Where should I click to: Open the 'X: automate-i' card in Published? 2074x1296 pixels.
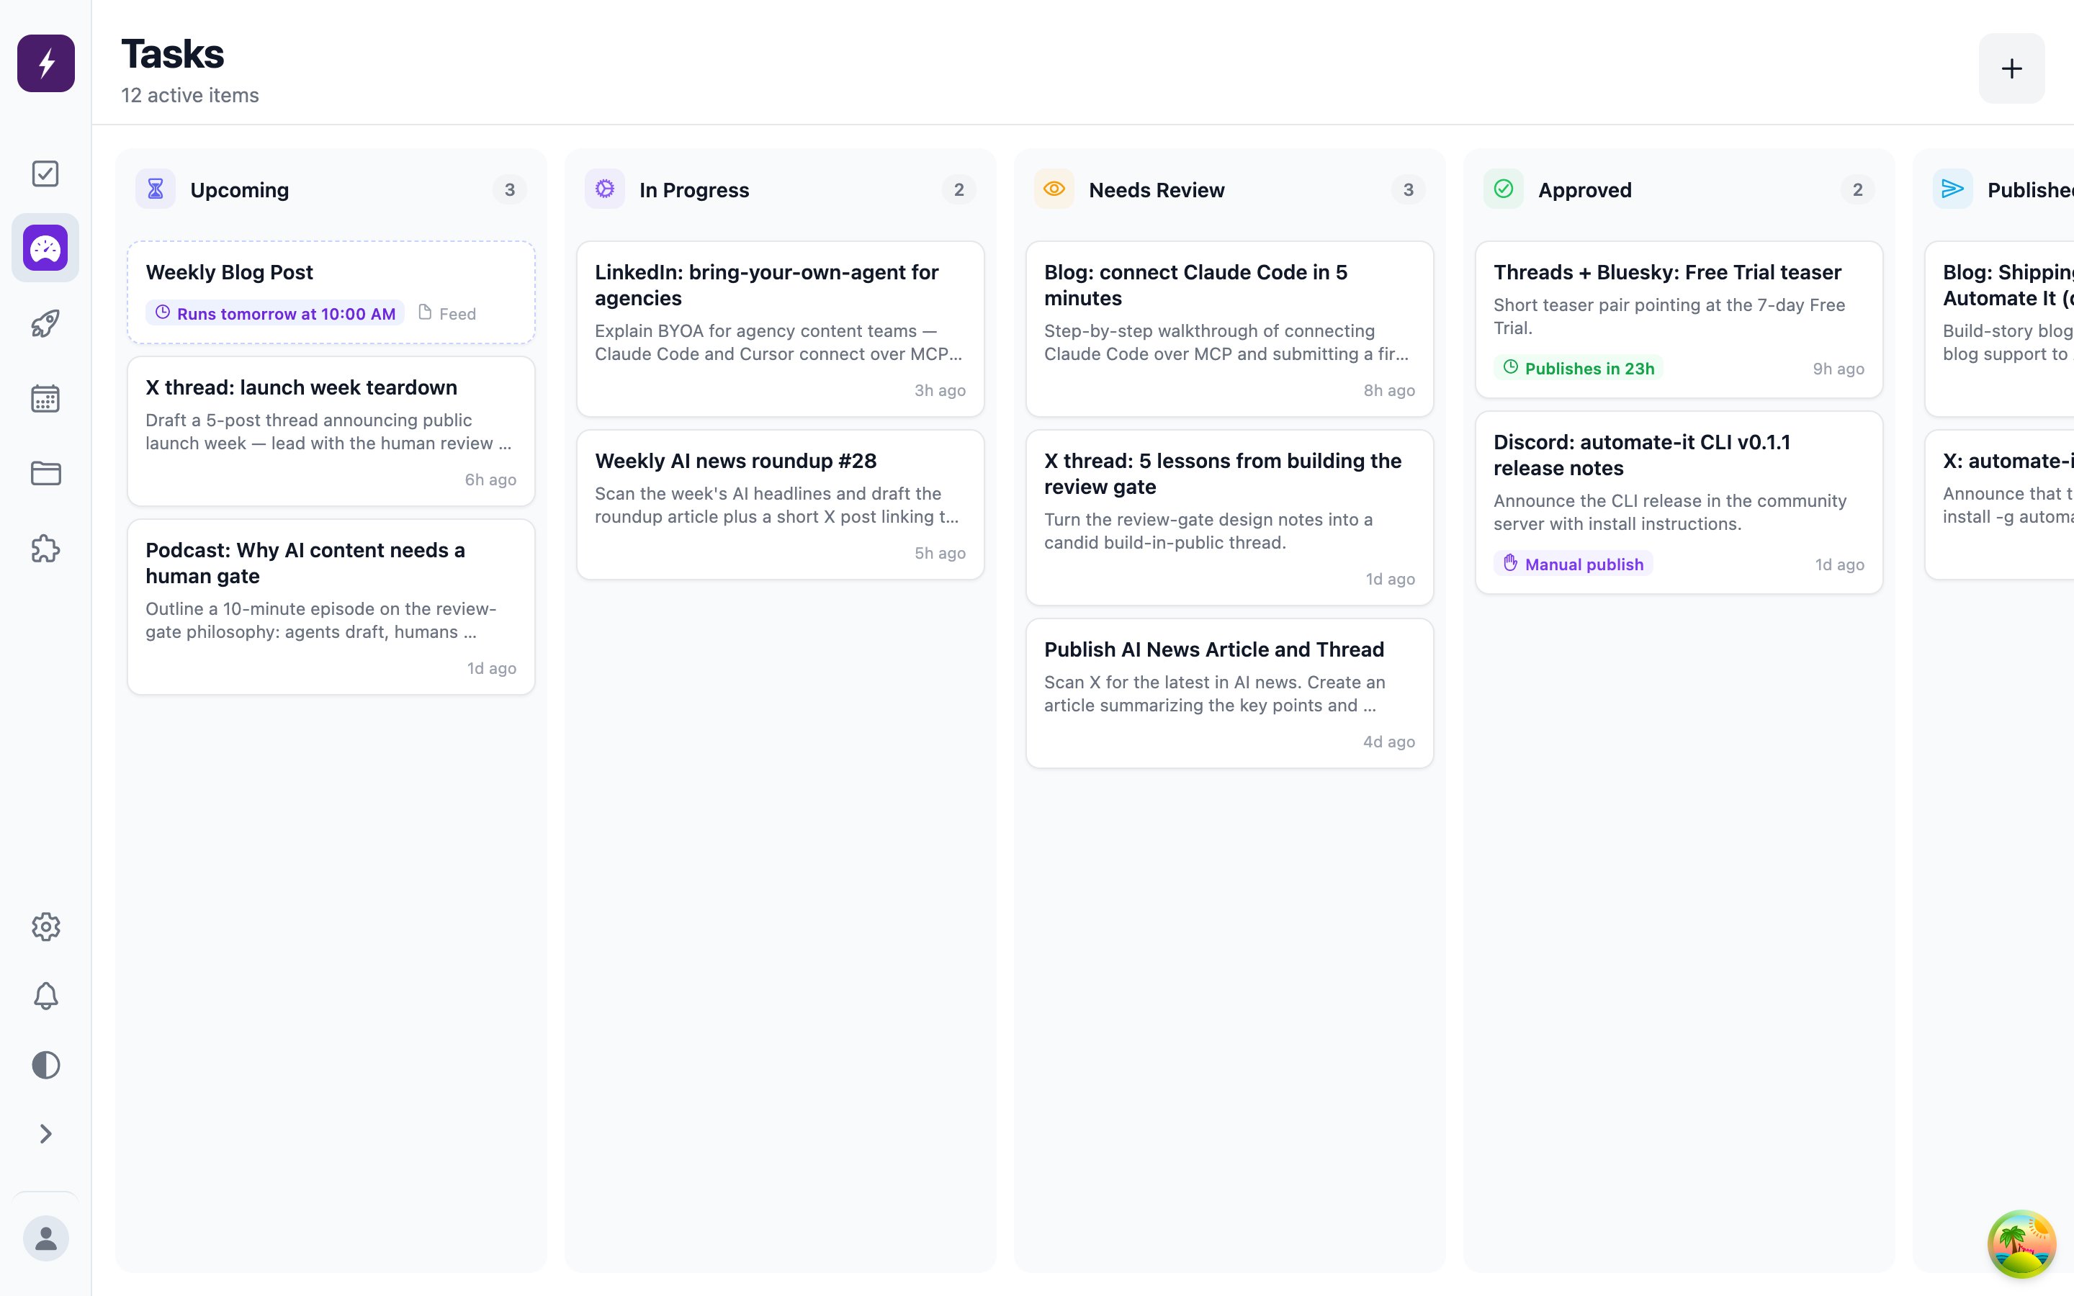click(1998, 505)
